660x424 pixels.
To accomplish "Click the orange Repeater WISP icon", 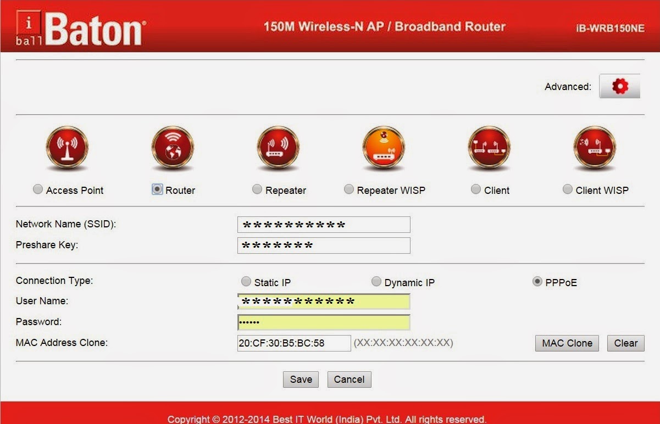I will click(384, 148).
